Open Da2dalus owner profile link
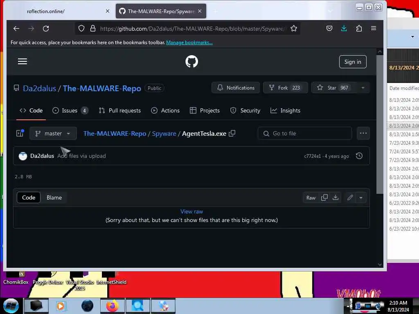 tap(40, 88)
